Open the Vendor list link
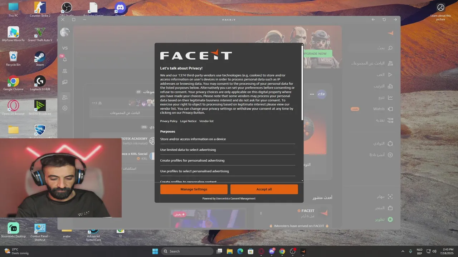458x257 pixels. click(x=206, y=121)
